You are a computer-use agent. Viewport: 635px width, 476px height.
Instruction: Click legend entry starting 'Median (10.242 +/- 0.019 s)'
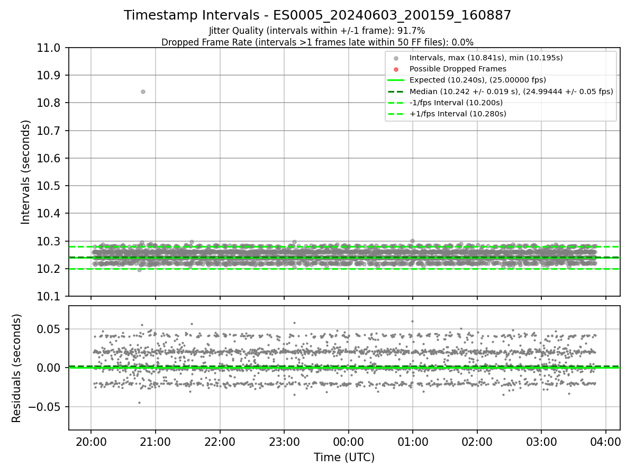coord(511,91)
